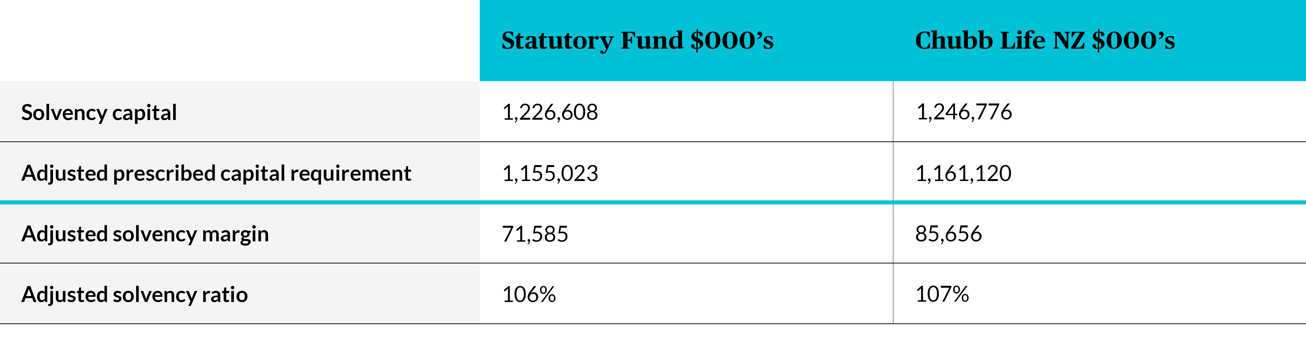Viewport: 1306px width, 338px height.
Task: Click the 107% solvency ratio value
Action: pyautogui.click(x=942, y=295)
